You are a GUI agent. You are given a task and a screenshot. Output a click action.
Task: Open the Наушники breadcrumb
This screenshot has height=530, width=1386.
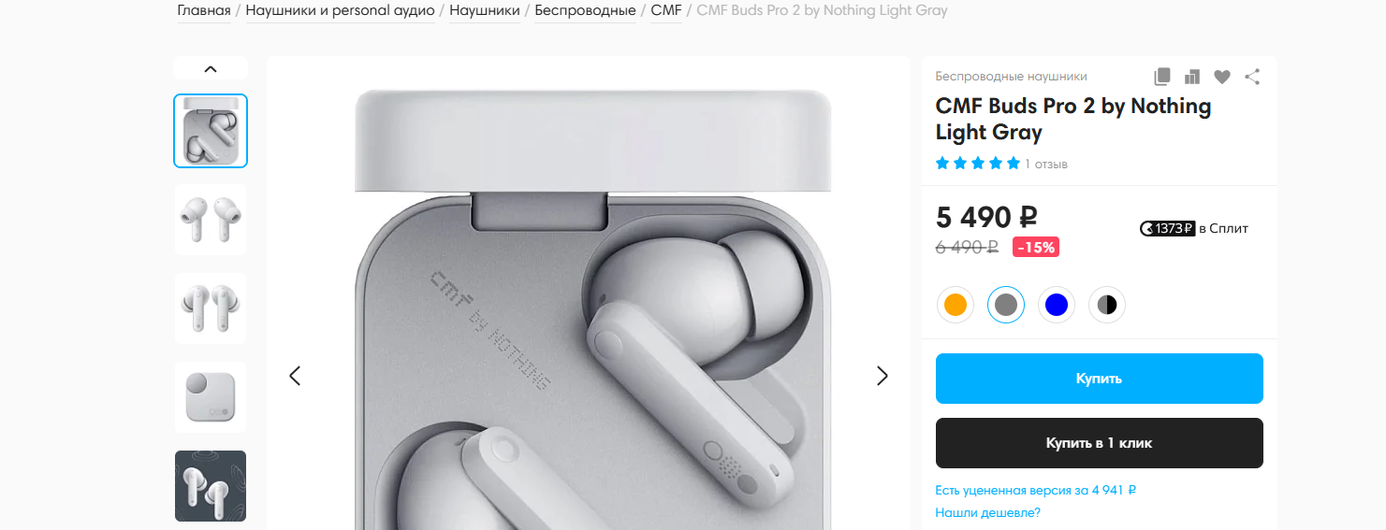485,11
